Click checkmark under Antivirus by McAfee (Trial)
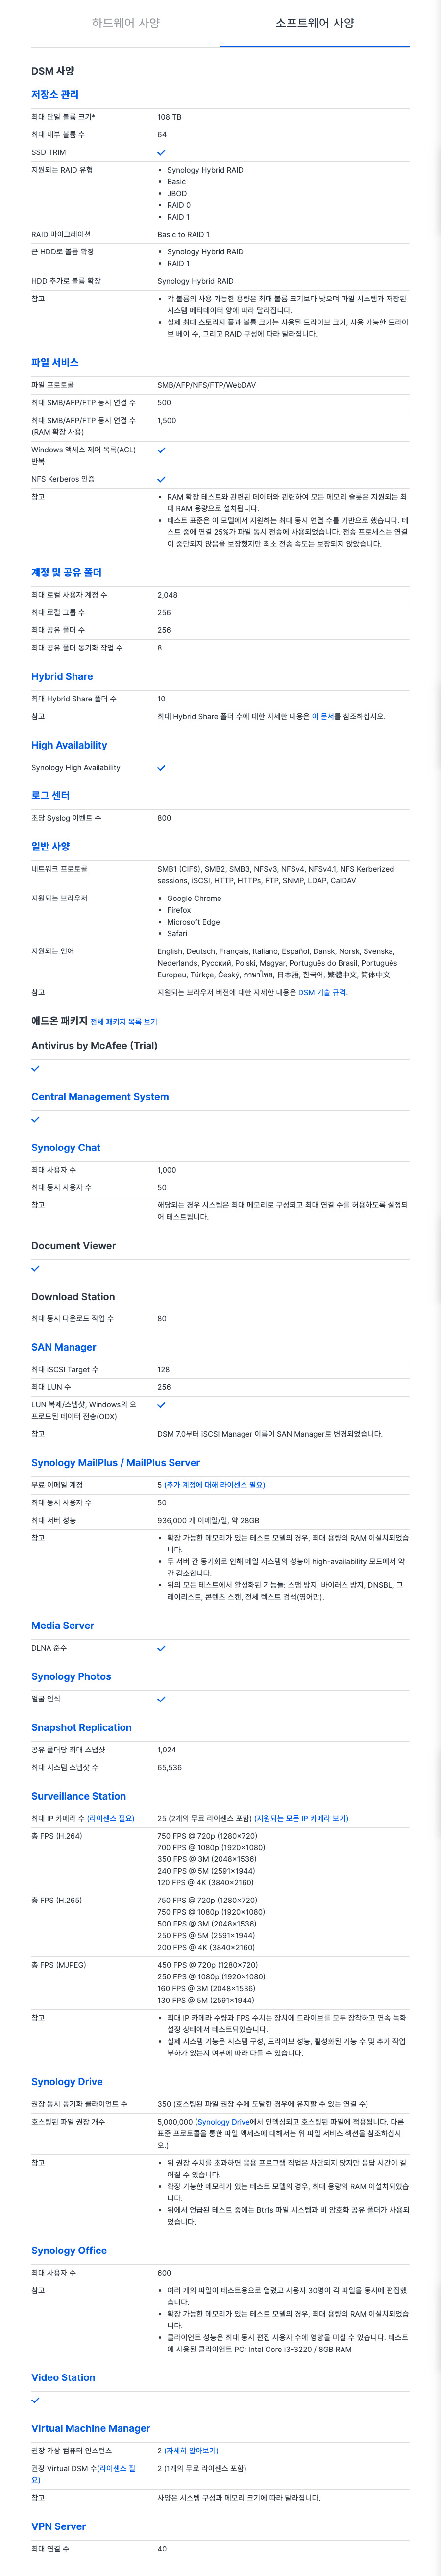 coord(35,1068)
